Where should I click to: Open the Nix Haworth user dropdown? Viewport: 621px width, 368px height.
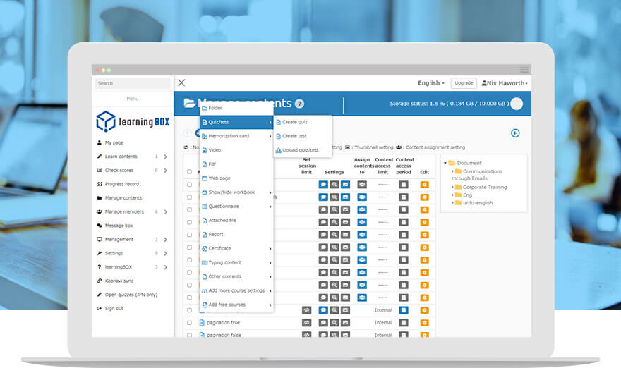504,83
